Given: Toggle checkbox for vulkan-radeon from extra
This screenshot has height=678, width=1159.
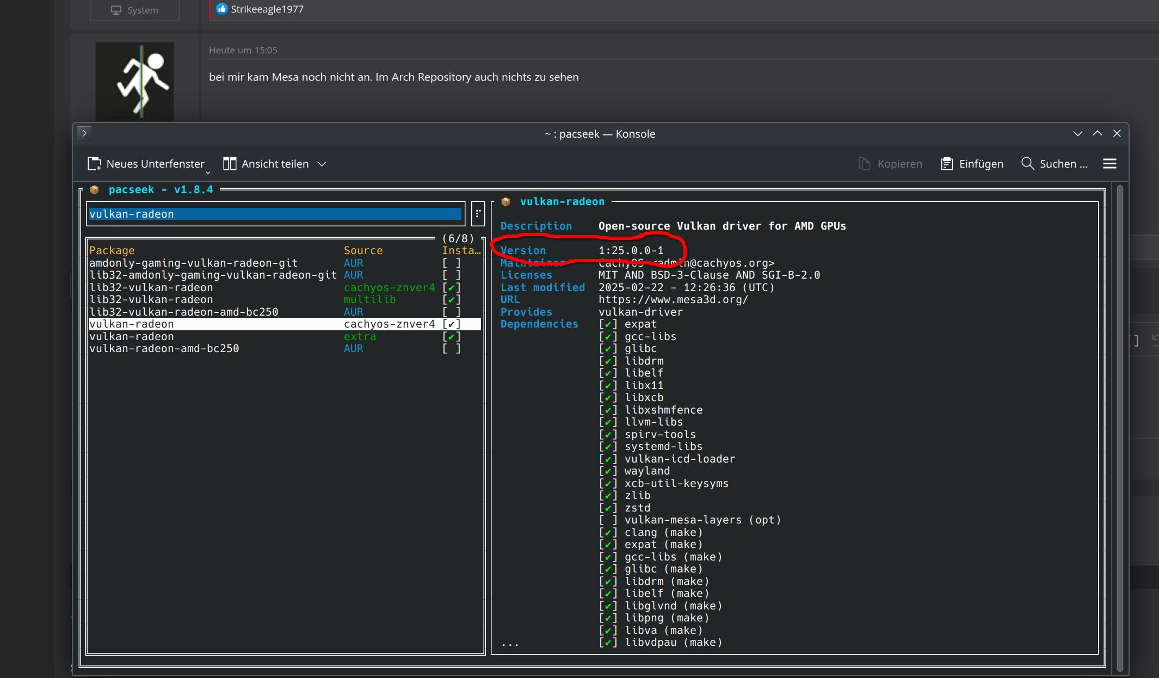Looking at the screenshot, I should 451,336.
